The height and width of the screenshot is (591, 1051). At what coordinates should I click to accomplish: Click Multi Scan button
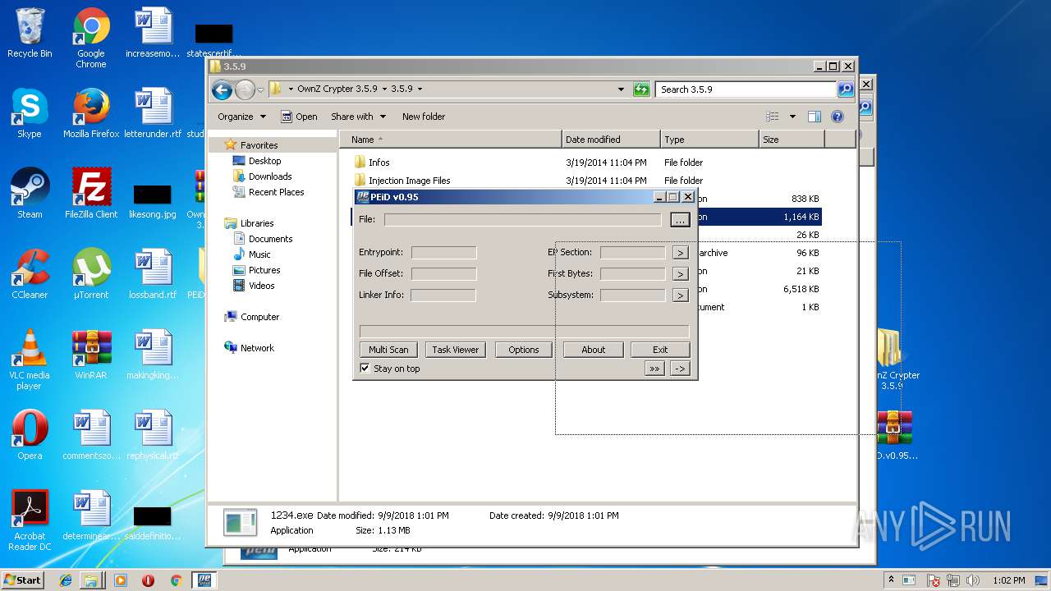(388, 350)
